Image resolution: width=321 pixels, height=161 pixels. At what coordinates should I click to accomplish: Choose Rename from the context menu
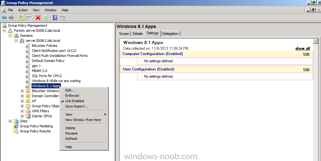point(84,133)
